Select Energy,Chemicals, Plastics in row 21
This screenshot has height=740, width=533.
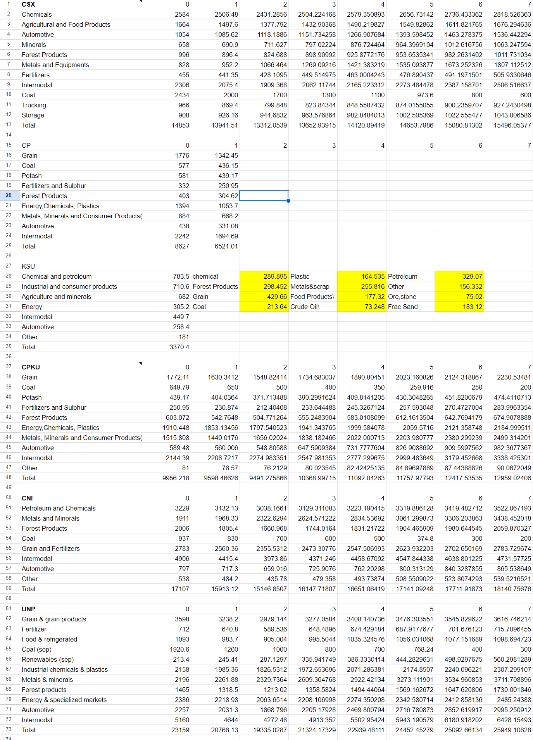81,206
